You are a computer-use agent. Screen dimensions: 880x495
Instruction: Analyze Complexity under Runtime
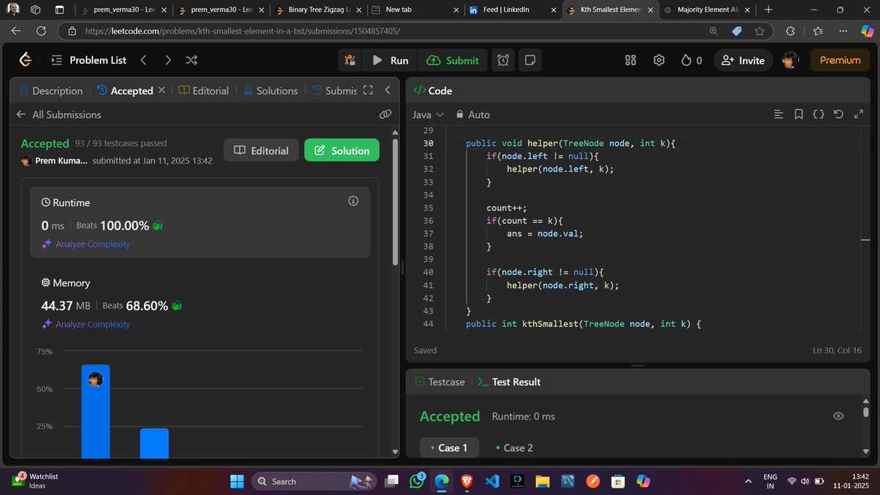(86, 244)
